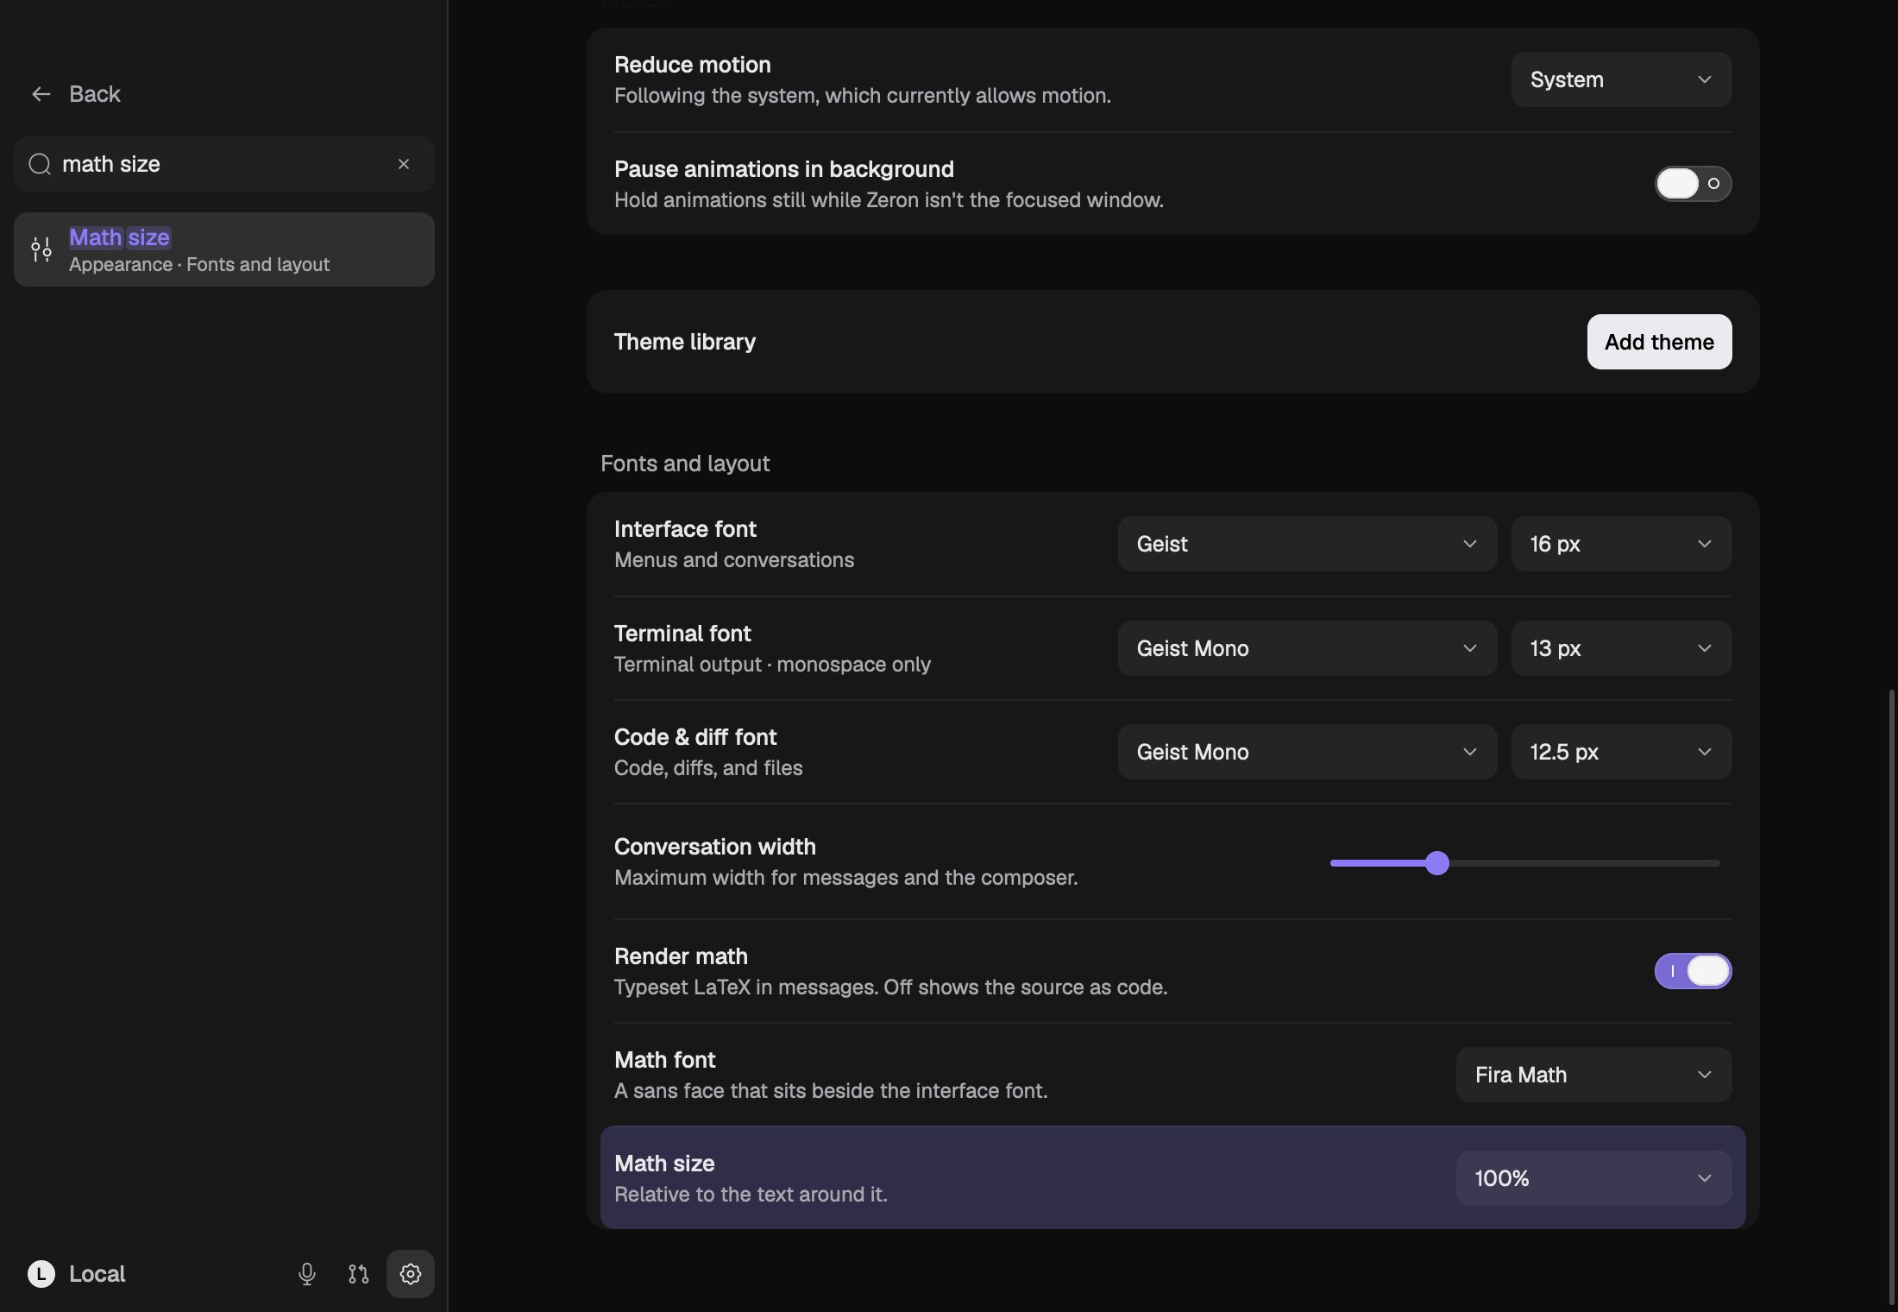Open the Math size 100% dropdown
Image resolution: width=1898 pixels, height=1312 pixels.
(1593, 1178)
